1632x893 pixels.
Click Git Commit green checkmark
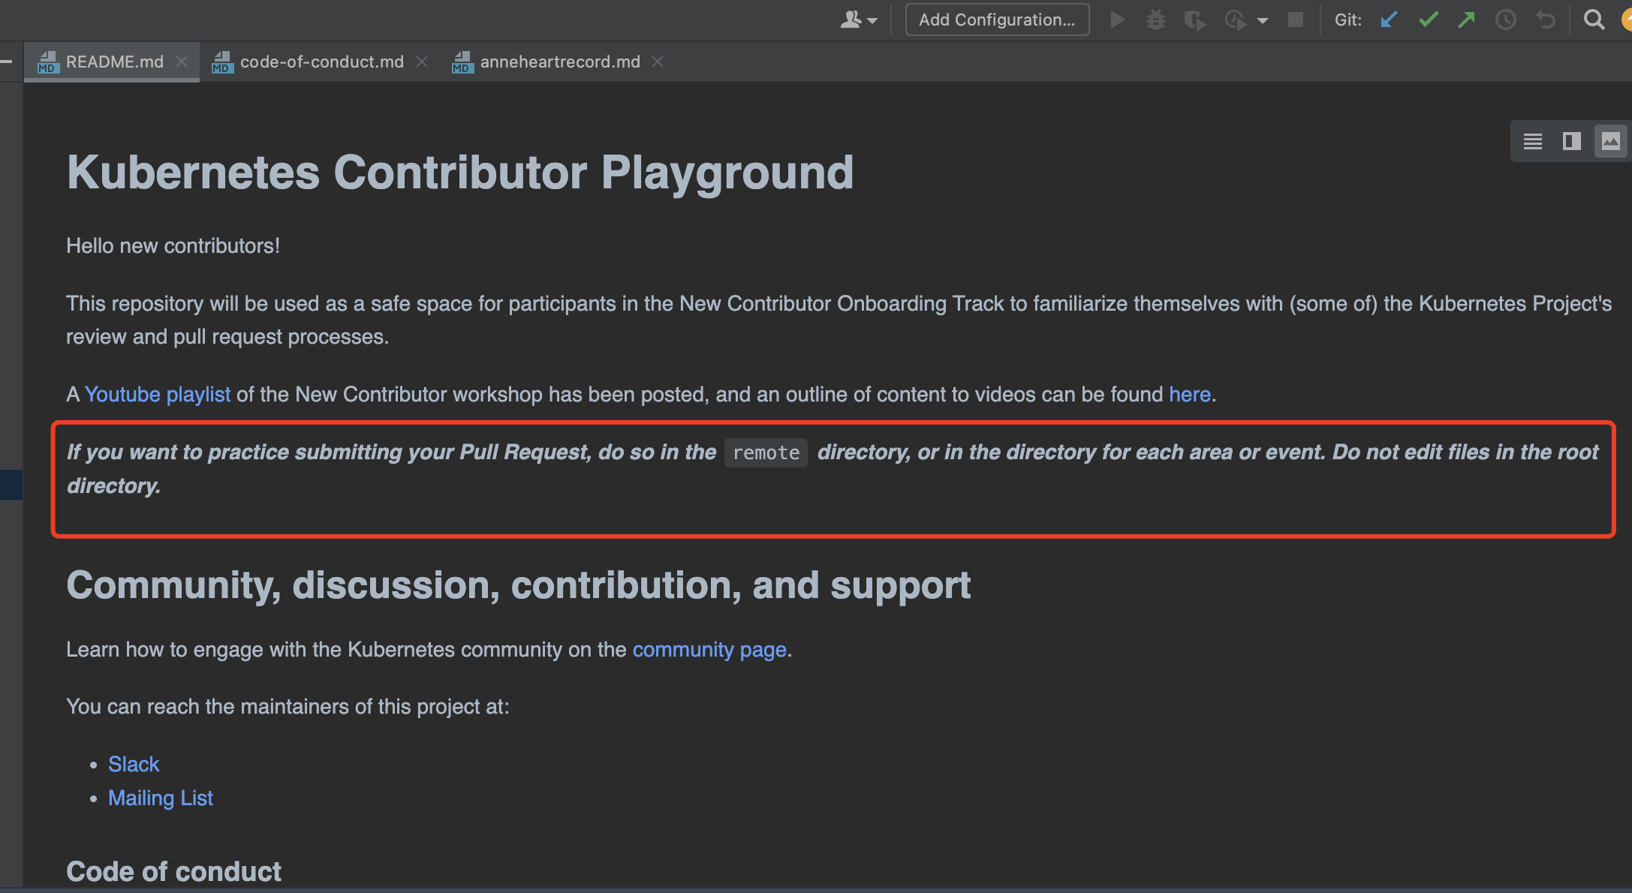(x=1429, y=20)
